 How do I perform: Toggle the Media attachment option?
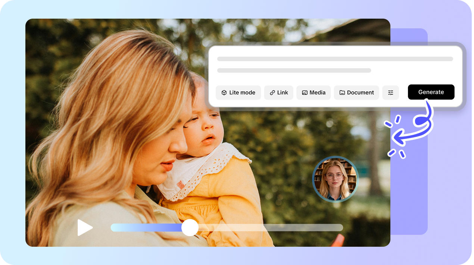314,92
